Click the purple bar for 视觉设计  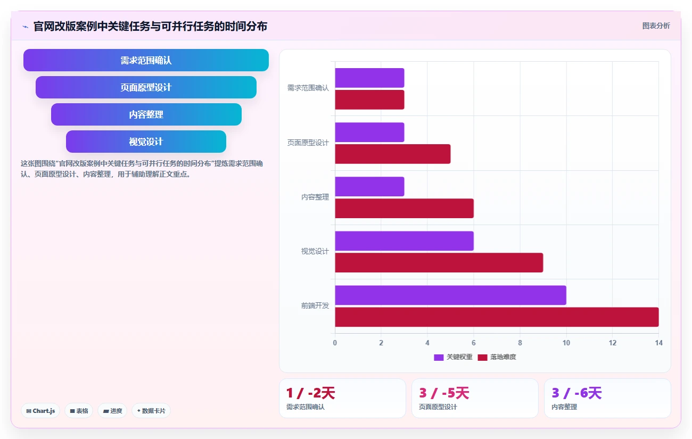404,241
